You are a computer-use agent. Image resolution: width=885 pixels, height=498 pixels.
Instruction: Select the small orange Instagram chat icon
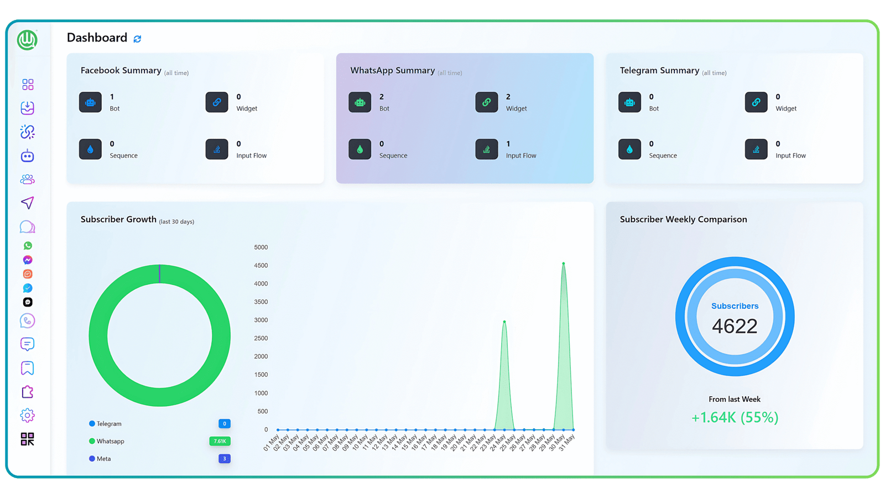28,274
